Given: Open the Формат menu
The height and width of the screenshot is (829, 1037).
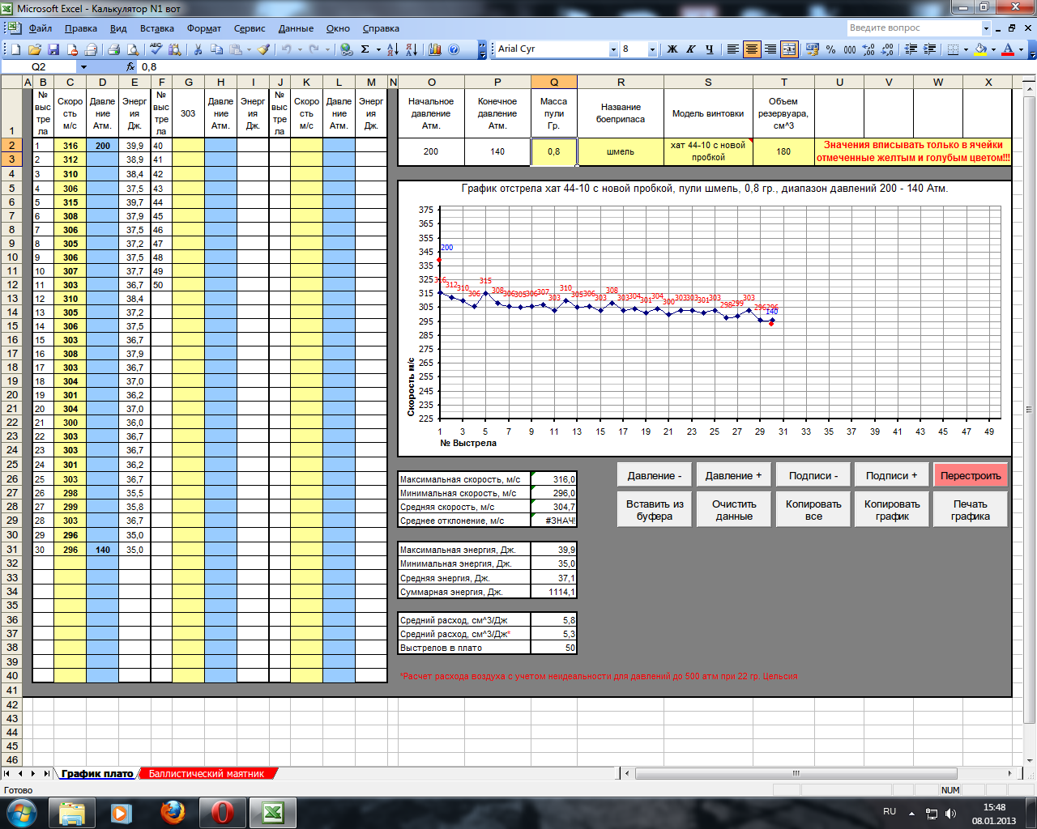Looking at the screenshot, I should (x=203, y=28).
